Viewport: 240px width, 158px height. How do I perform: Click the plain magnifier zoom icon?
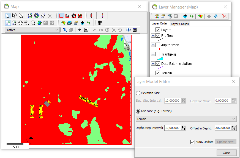coord(33,23)
